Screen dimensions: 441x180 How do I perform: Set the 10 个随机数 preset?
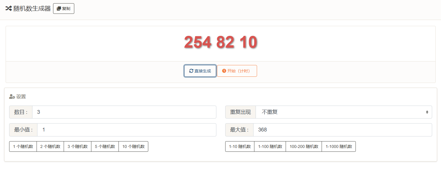pos(133,146)
